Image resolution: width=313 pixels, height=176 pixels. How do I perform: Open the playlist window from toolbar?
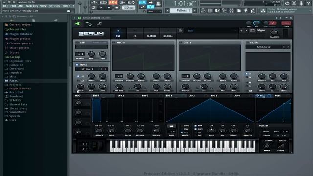pyautogui.click(x=203, y=11)
